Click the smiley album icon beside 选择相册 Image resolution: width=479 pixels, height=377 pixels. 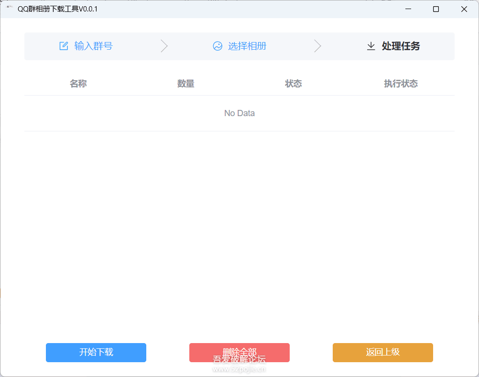pos(218,46)
